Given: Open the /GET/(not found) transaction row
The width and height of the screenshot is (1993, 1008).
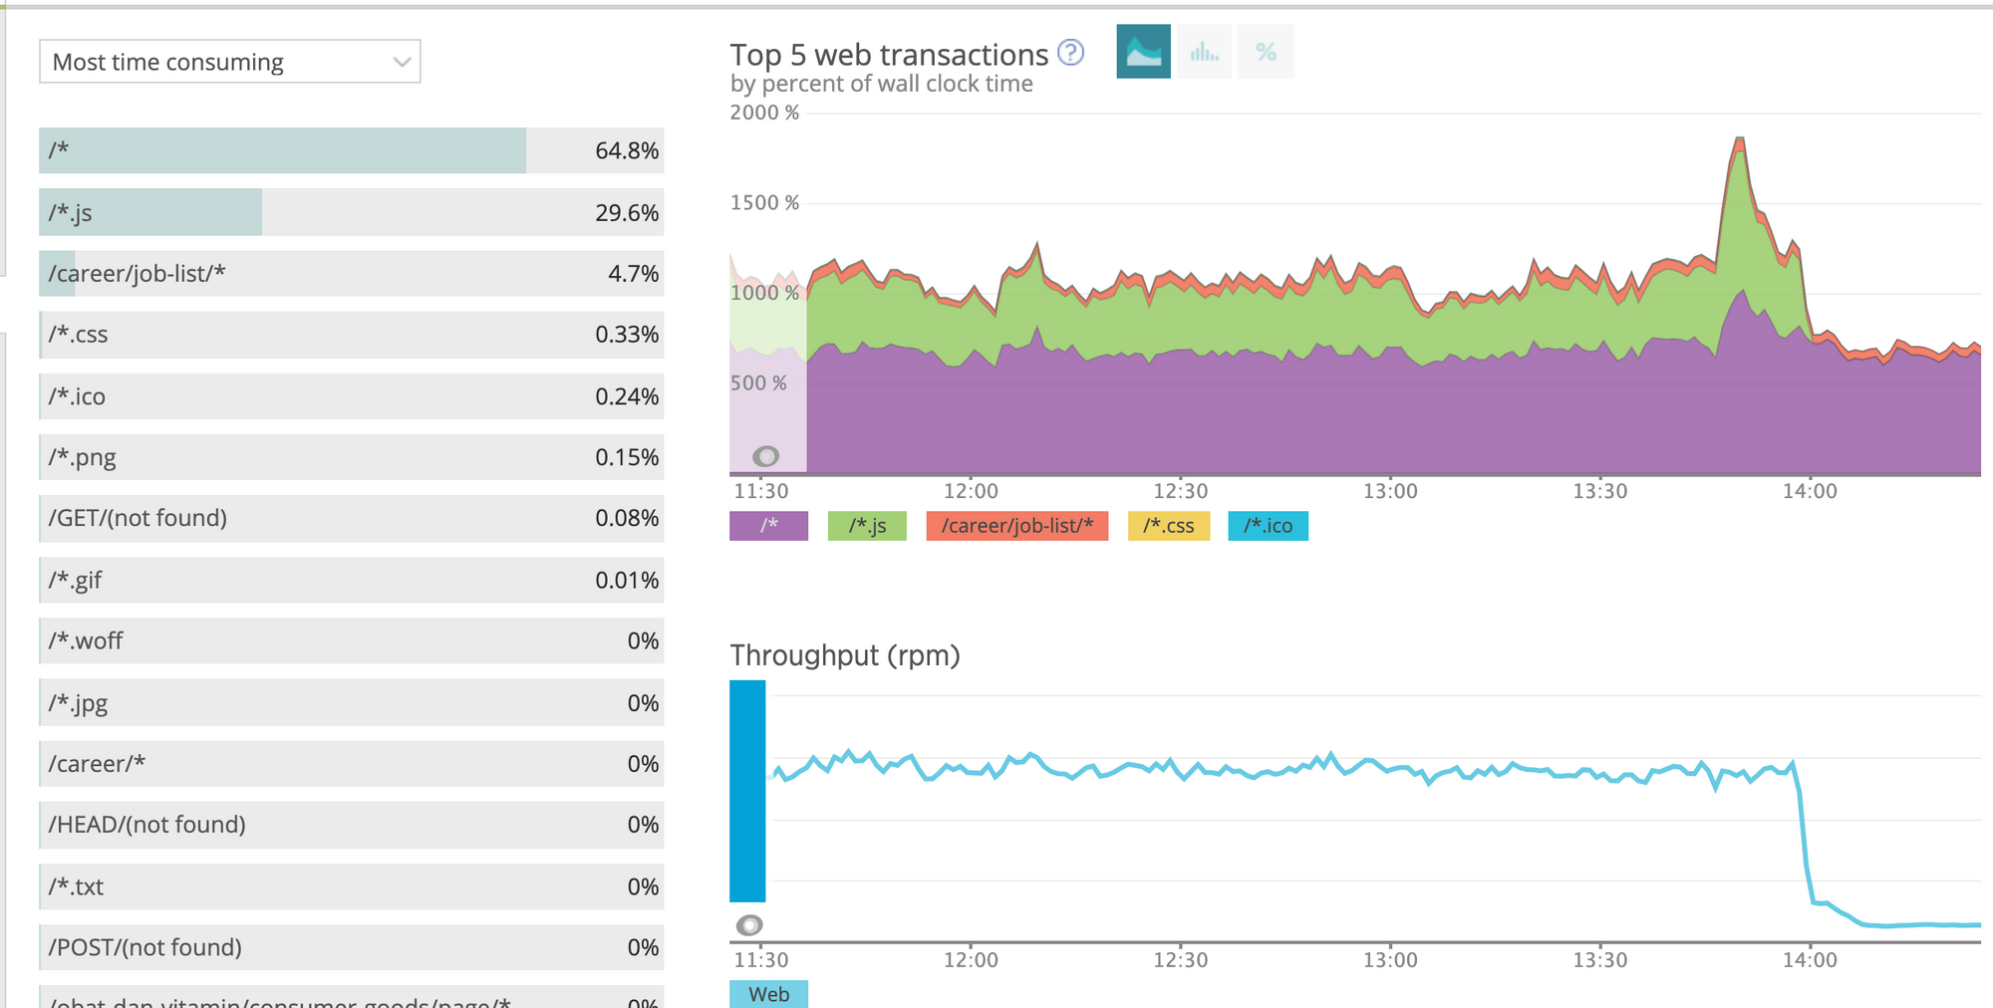Looking at the screenshot, I should 352,518.
